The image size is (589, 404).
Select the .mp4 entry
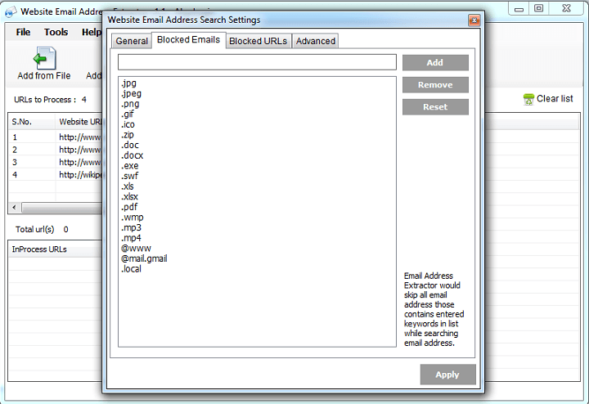point(131,238)
